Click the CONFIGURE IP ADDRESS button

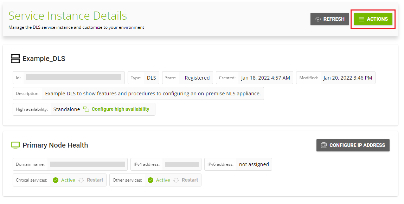[x=353, y=145]
